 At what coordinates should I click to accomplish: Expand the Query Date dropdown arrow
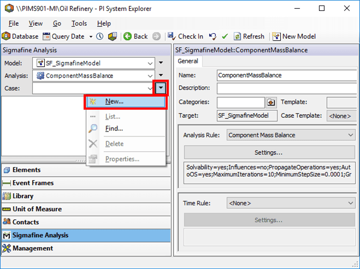pyautogui.click(x=91, y=37)
